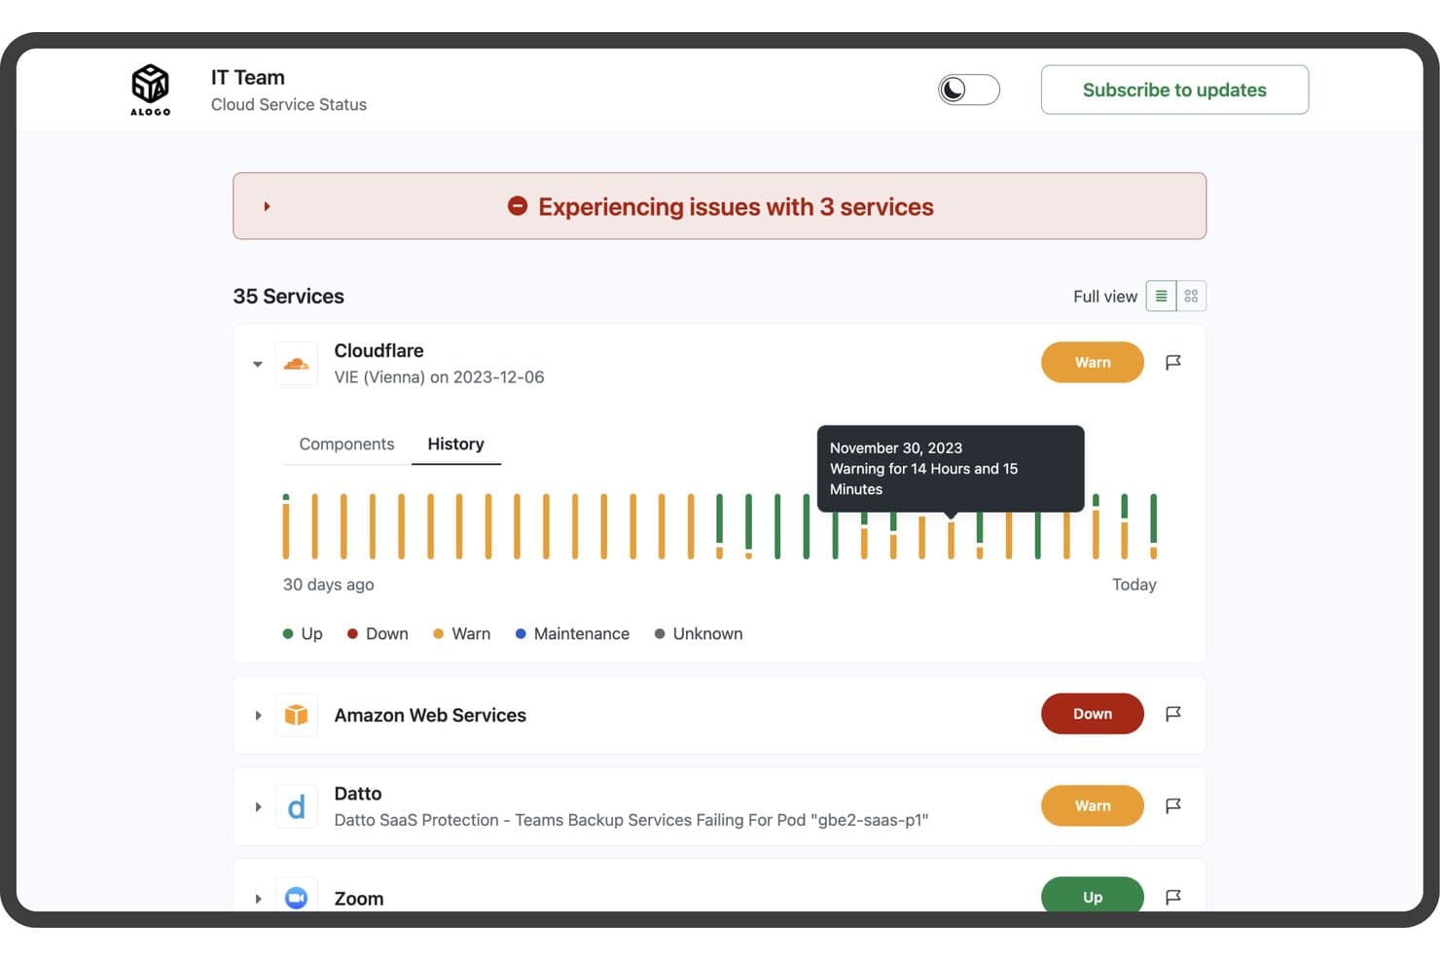Click the Full view label

[x=1105, y=296]
